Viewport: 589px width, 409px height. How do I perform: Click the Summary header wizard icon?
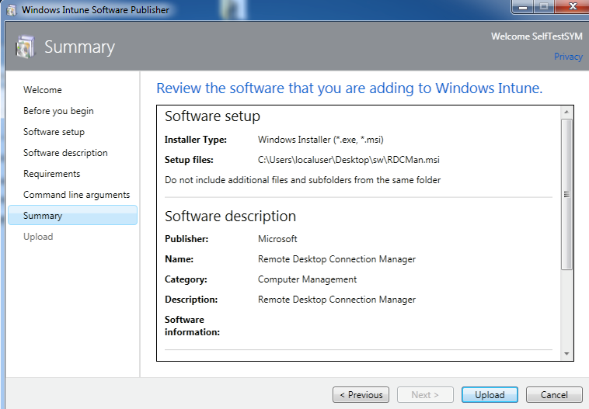[26, 47]
